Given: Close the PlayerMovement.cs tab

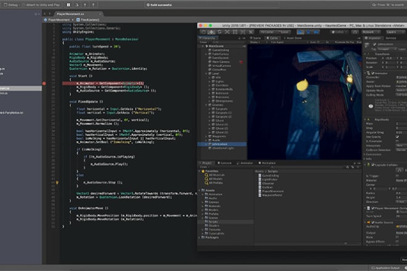Looking at the screenshot, I should [x=100, y=14].
